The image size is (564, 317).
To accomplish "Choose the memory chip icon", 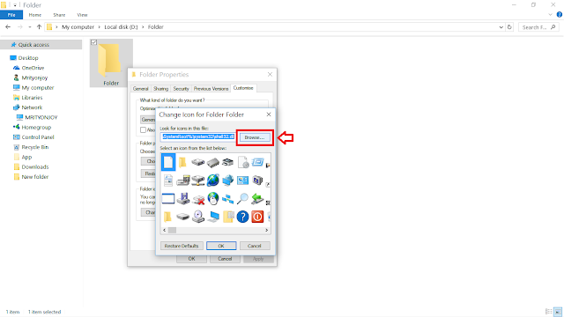I will tap(213, 163).
